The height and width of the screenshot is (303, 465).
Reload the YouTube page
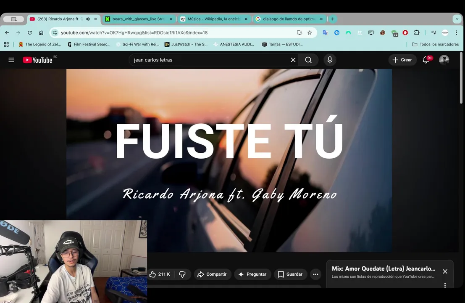(30, 33)
